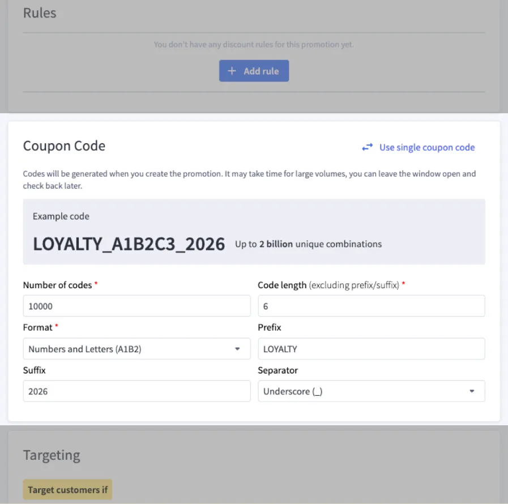
Task: Click the example code LOYALTY_A1B2C3_2026
Action: (129, 244)
